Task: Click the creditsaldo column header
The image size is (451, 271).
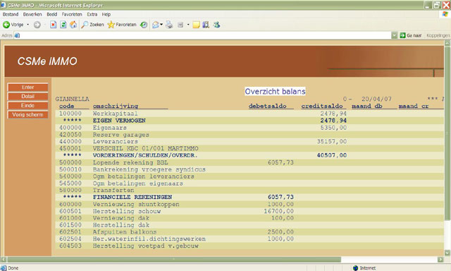Action: pos(322,106)
